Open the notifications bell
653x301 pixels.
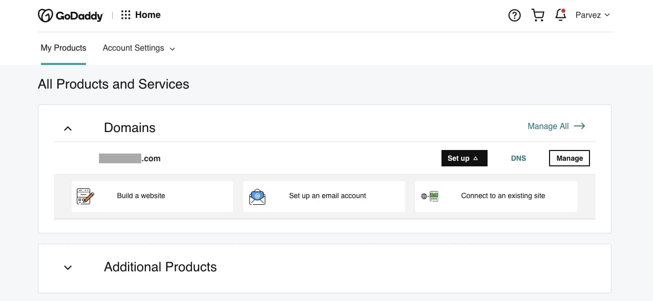pyautogui.click(x=561, y=15)
